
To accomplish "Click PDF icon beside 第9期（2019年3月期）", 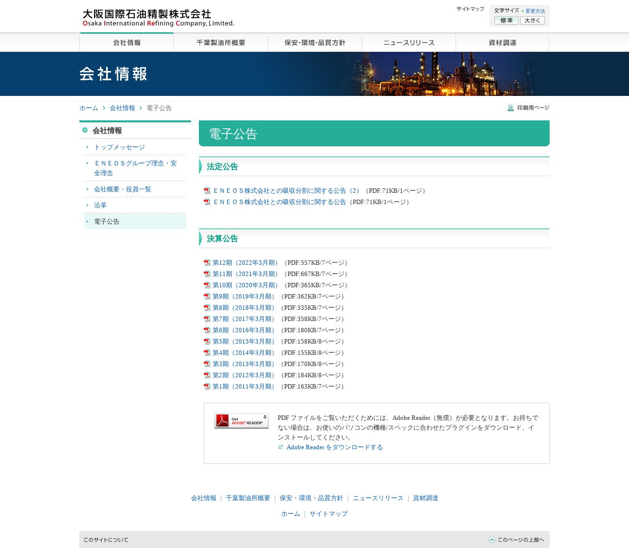I will tap(207, 297).
